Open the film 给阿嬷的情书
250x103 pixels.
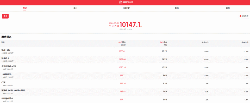coord(7,99)
